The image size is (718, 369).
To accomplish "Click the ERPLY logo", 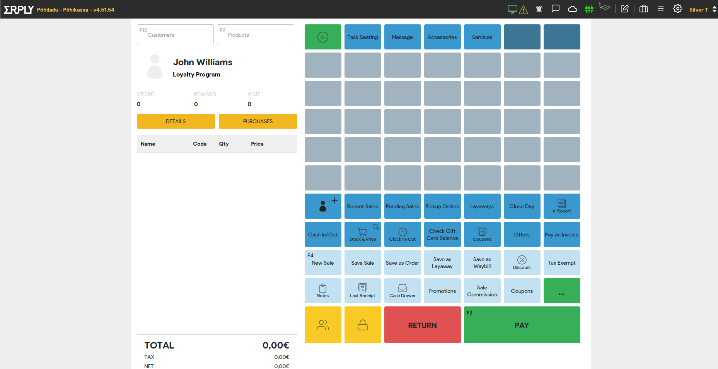I will (x=19, y=10).
